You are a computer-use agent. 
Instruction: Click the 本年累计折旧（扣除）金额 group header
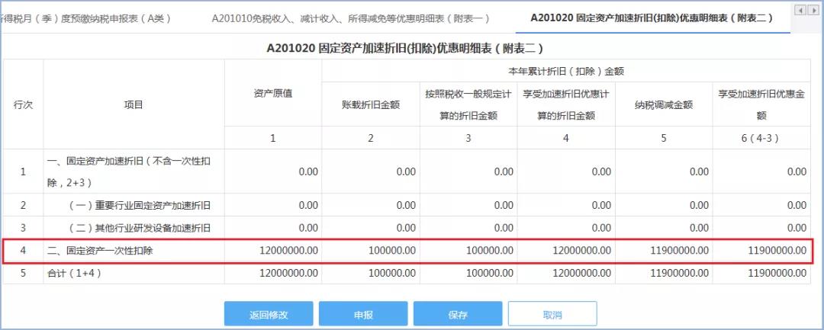566,71
